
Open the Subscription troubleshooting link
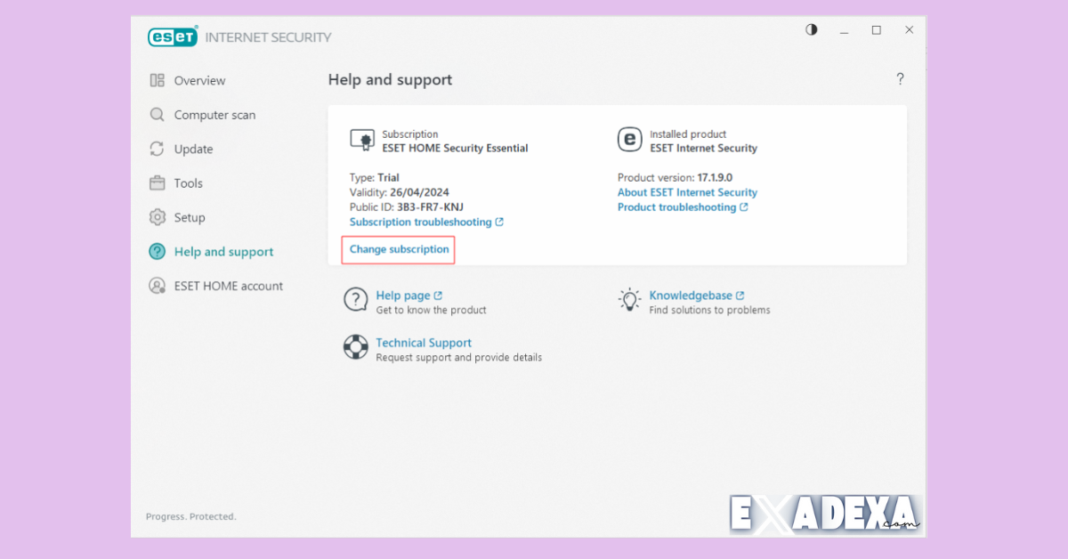(x=421, y=222)
